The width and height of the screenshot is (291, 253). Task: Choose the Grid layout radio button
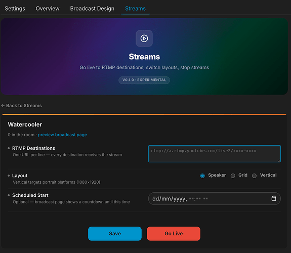[233, 176]
